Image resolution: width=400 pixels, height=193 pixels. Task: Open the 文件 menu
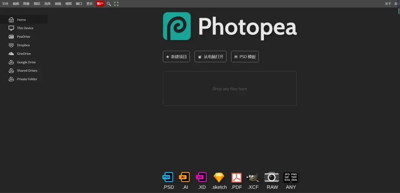(5, 4)
